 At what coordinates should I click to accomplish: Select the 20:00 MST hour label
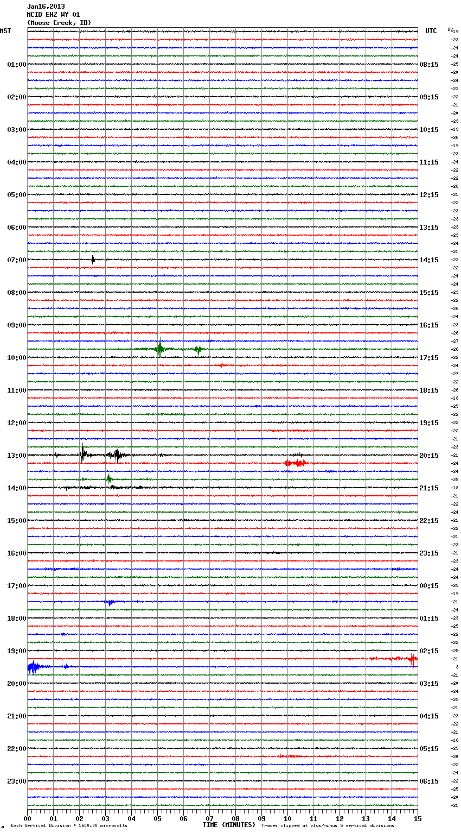point(16,684)
